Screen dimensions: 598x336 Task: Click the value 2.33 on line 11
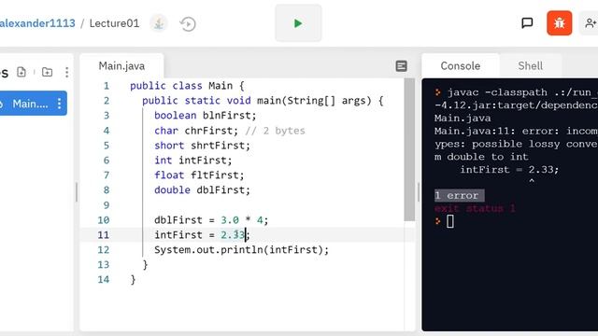click(x=233, y=235)
